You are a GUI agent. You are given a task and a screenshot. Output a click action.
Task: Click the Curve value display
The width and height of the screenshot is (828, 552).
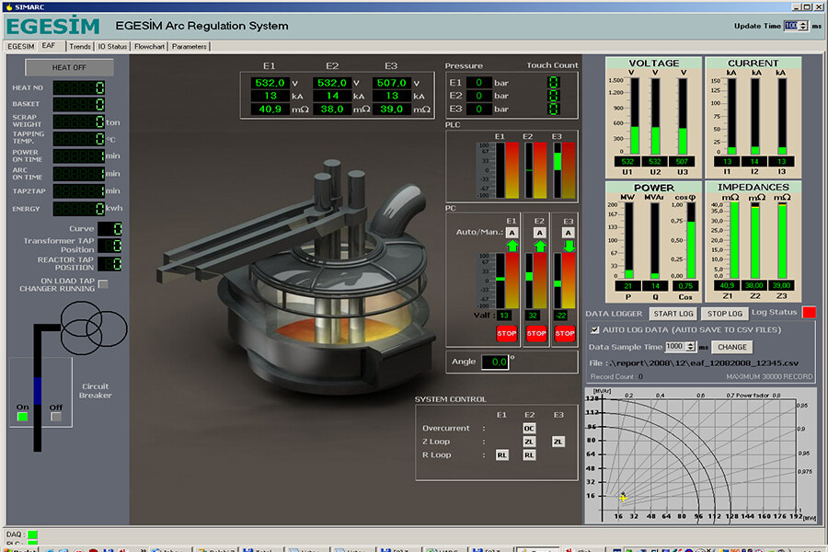(x=110, y=229)
